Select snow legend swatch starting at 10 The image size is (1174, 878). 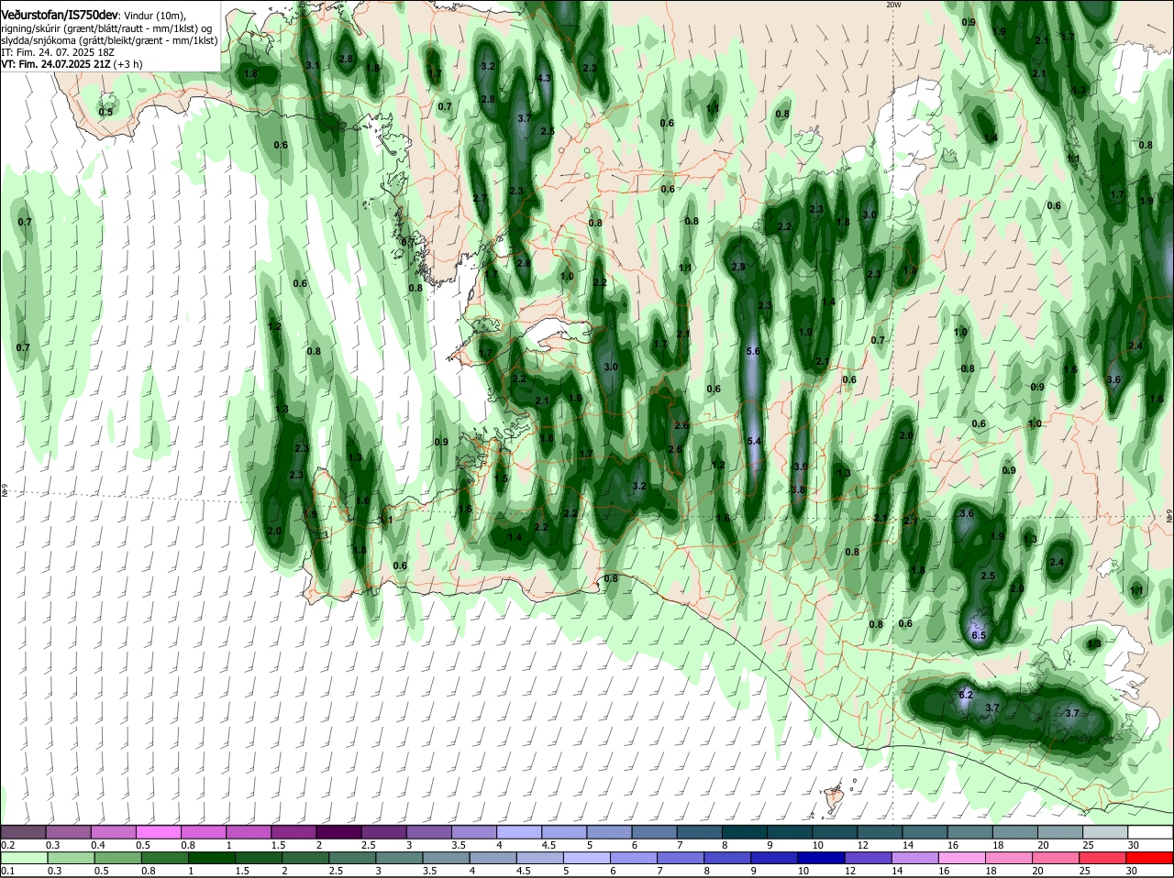point(835,832)
